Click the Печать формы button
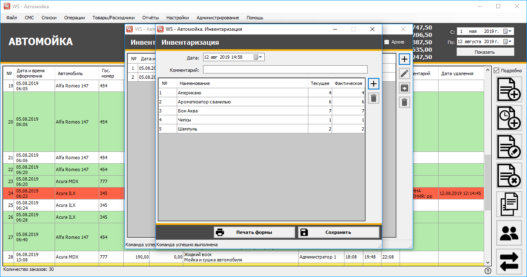 254,232
